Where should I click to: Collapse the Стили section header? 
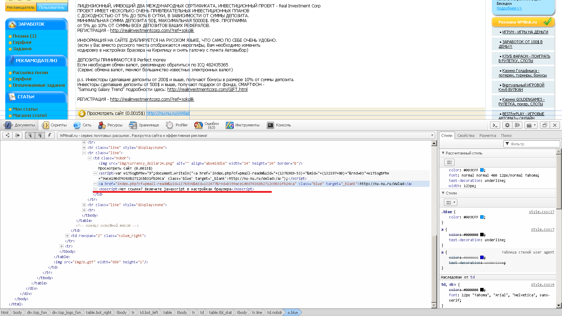pos(497,193)
